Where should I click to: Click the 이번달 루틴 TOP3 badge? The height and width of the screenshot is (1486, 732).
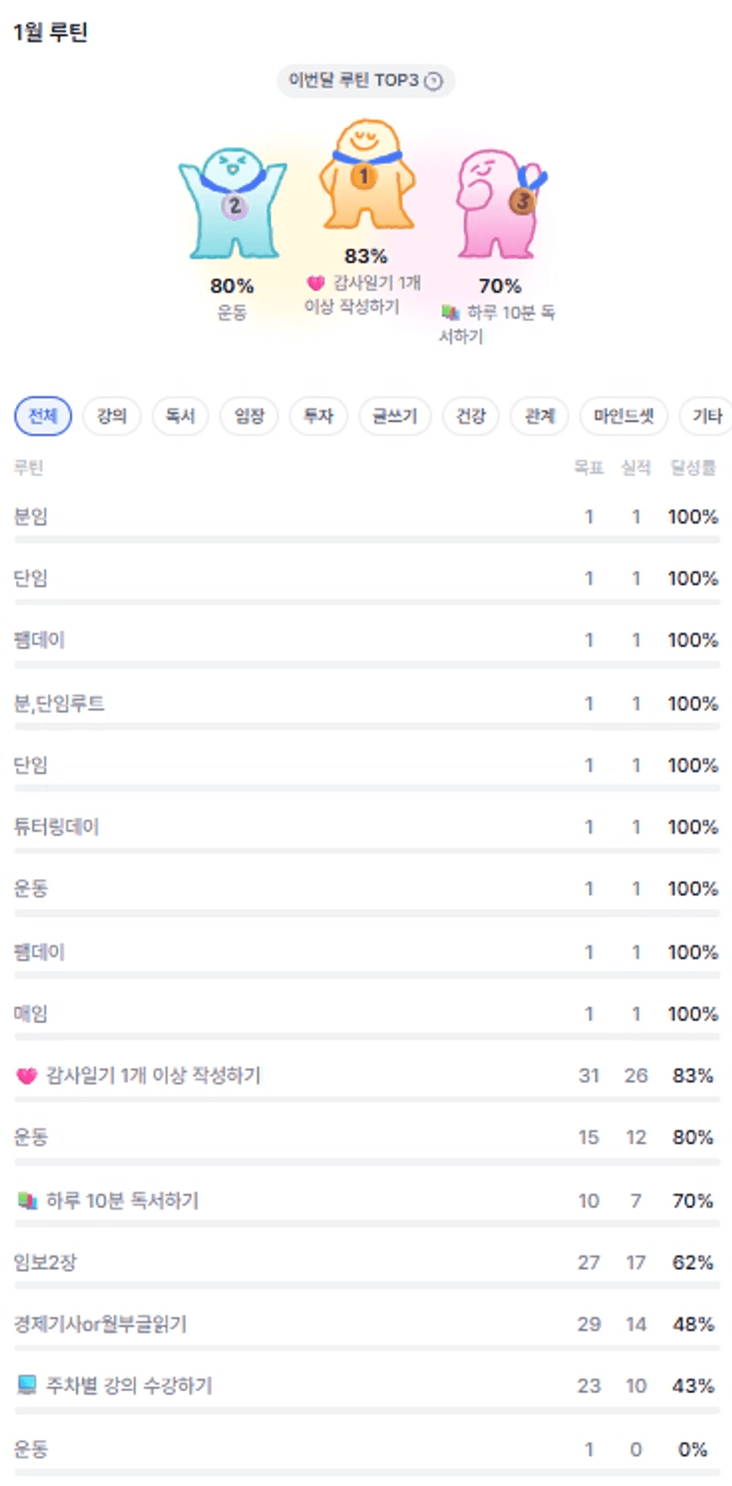[x=365, y=81]
